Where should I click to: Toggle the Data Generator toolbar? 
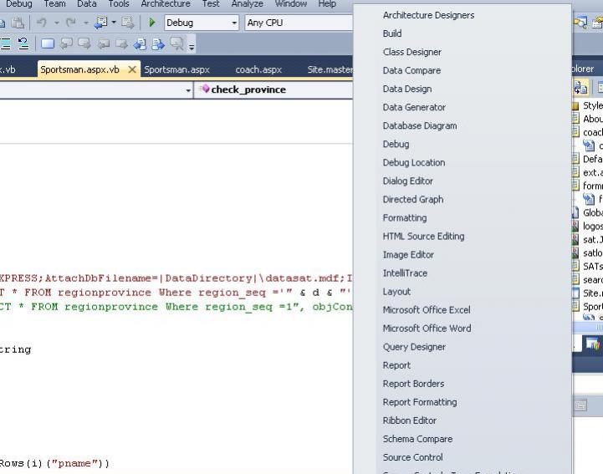414,107
